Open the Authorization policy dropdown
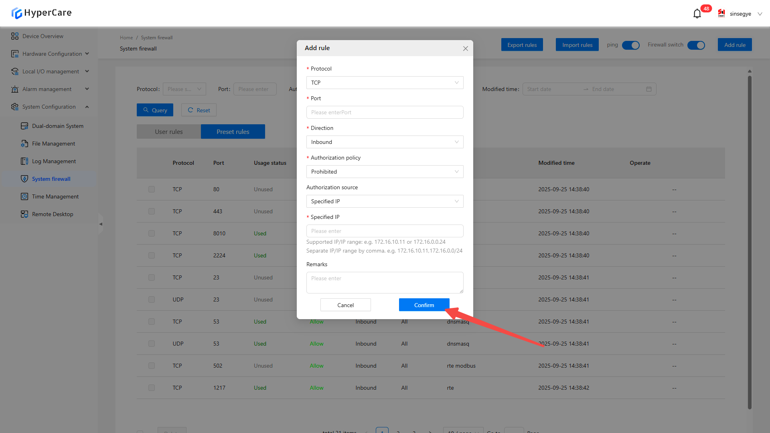Screen dimensions: 770x433 click(385, 172)
